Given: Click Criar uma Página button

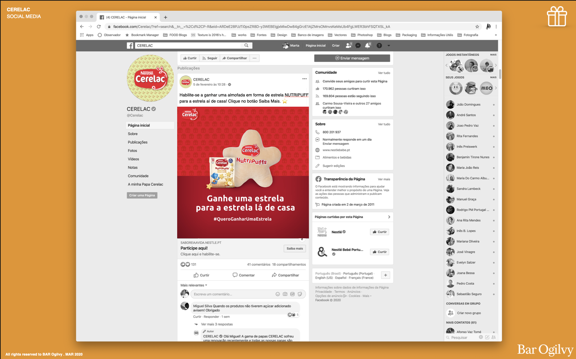Looking at the screenshot, I should click(x=142, y=195).
